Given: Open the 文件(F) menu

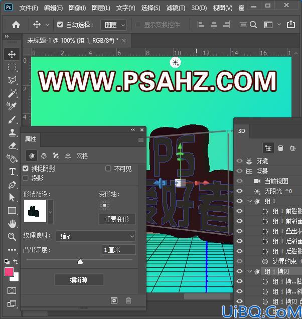Looking at the screenshot, I should pyautogui.click(x=29, y=8).
